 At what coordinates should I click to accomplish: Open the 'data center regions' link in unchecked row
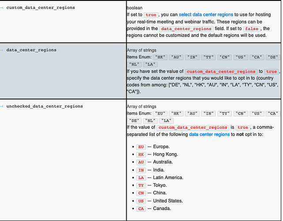pos(209,134)
